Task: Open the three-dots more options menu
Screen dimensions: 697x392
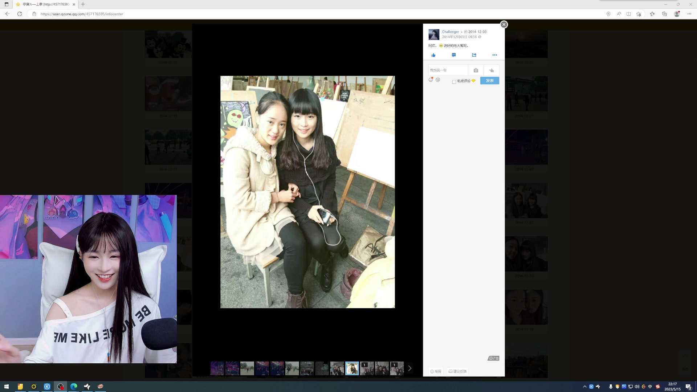Action: click(x=494, y=55)
